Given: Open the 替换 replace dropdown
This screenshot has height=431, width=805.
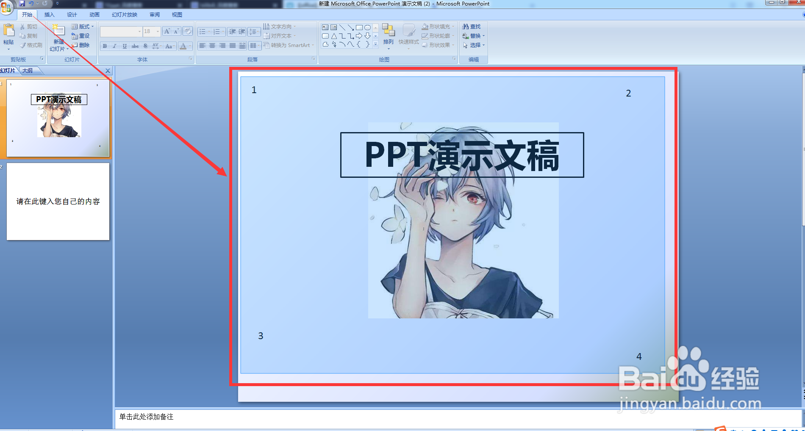Looking at the screenshot, I should tap(473, 36).
